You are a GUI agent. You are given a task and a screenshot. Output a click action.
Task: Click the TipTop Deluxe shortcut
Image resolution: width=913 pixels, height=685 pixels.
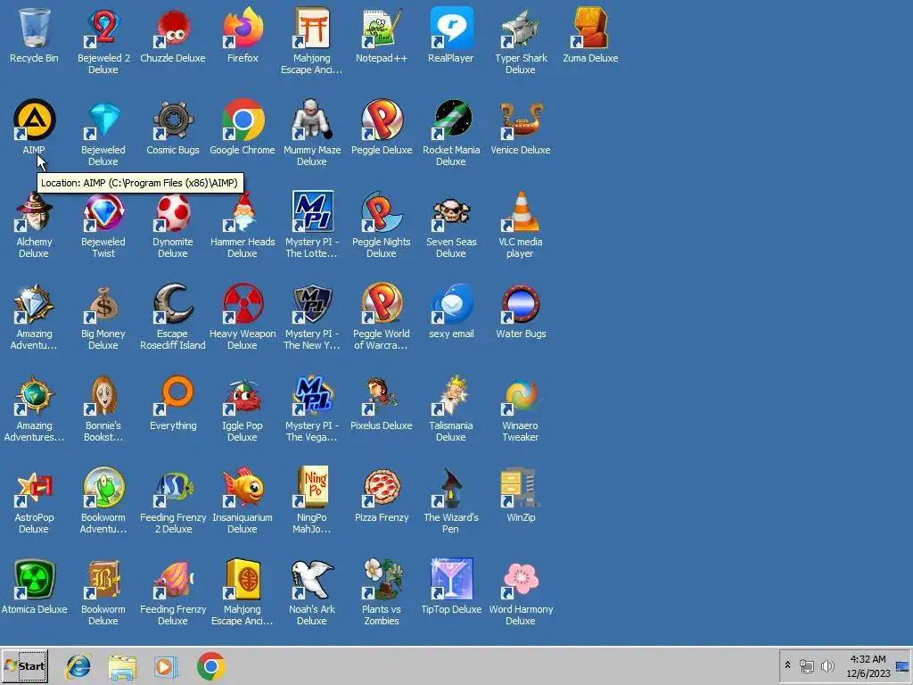click(x=450, y=580)
